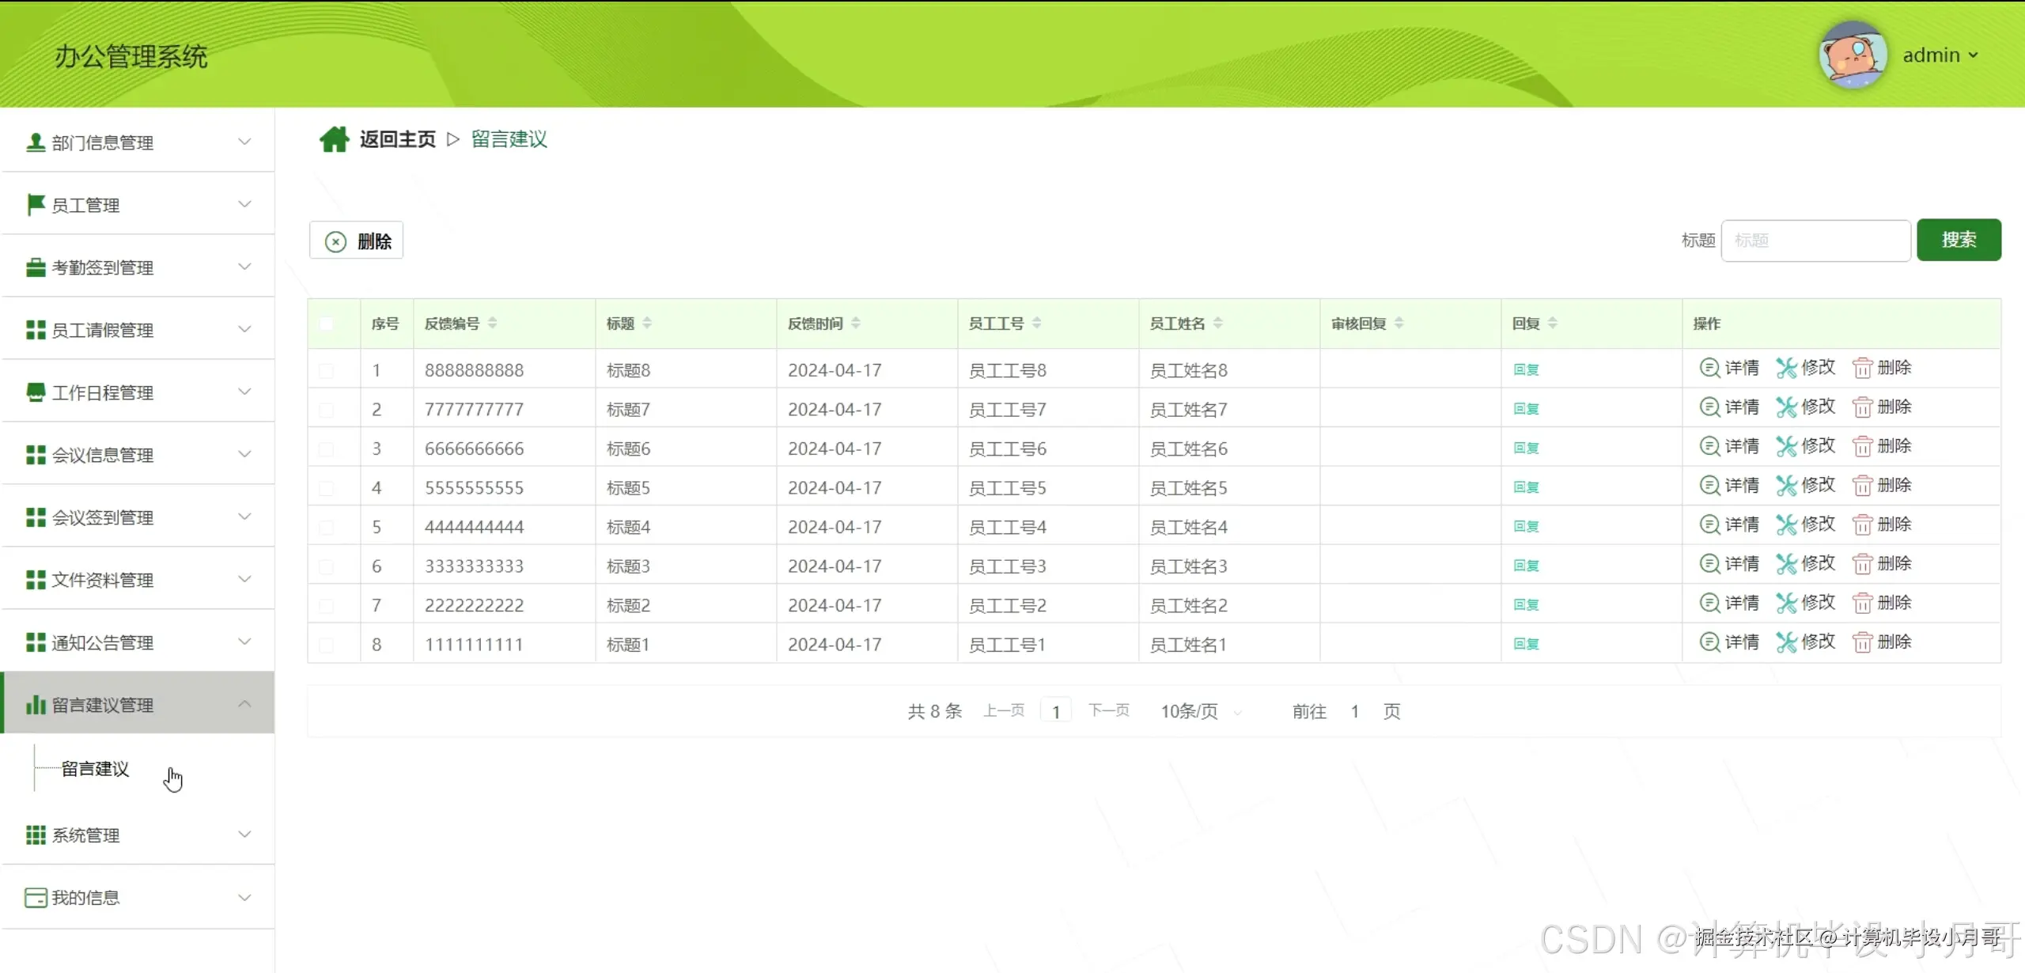
Task: Check the checkbox for row 8888888888
Action: click(x=326, y=370)
